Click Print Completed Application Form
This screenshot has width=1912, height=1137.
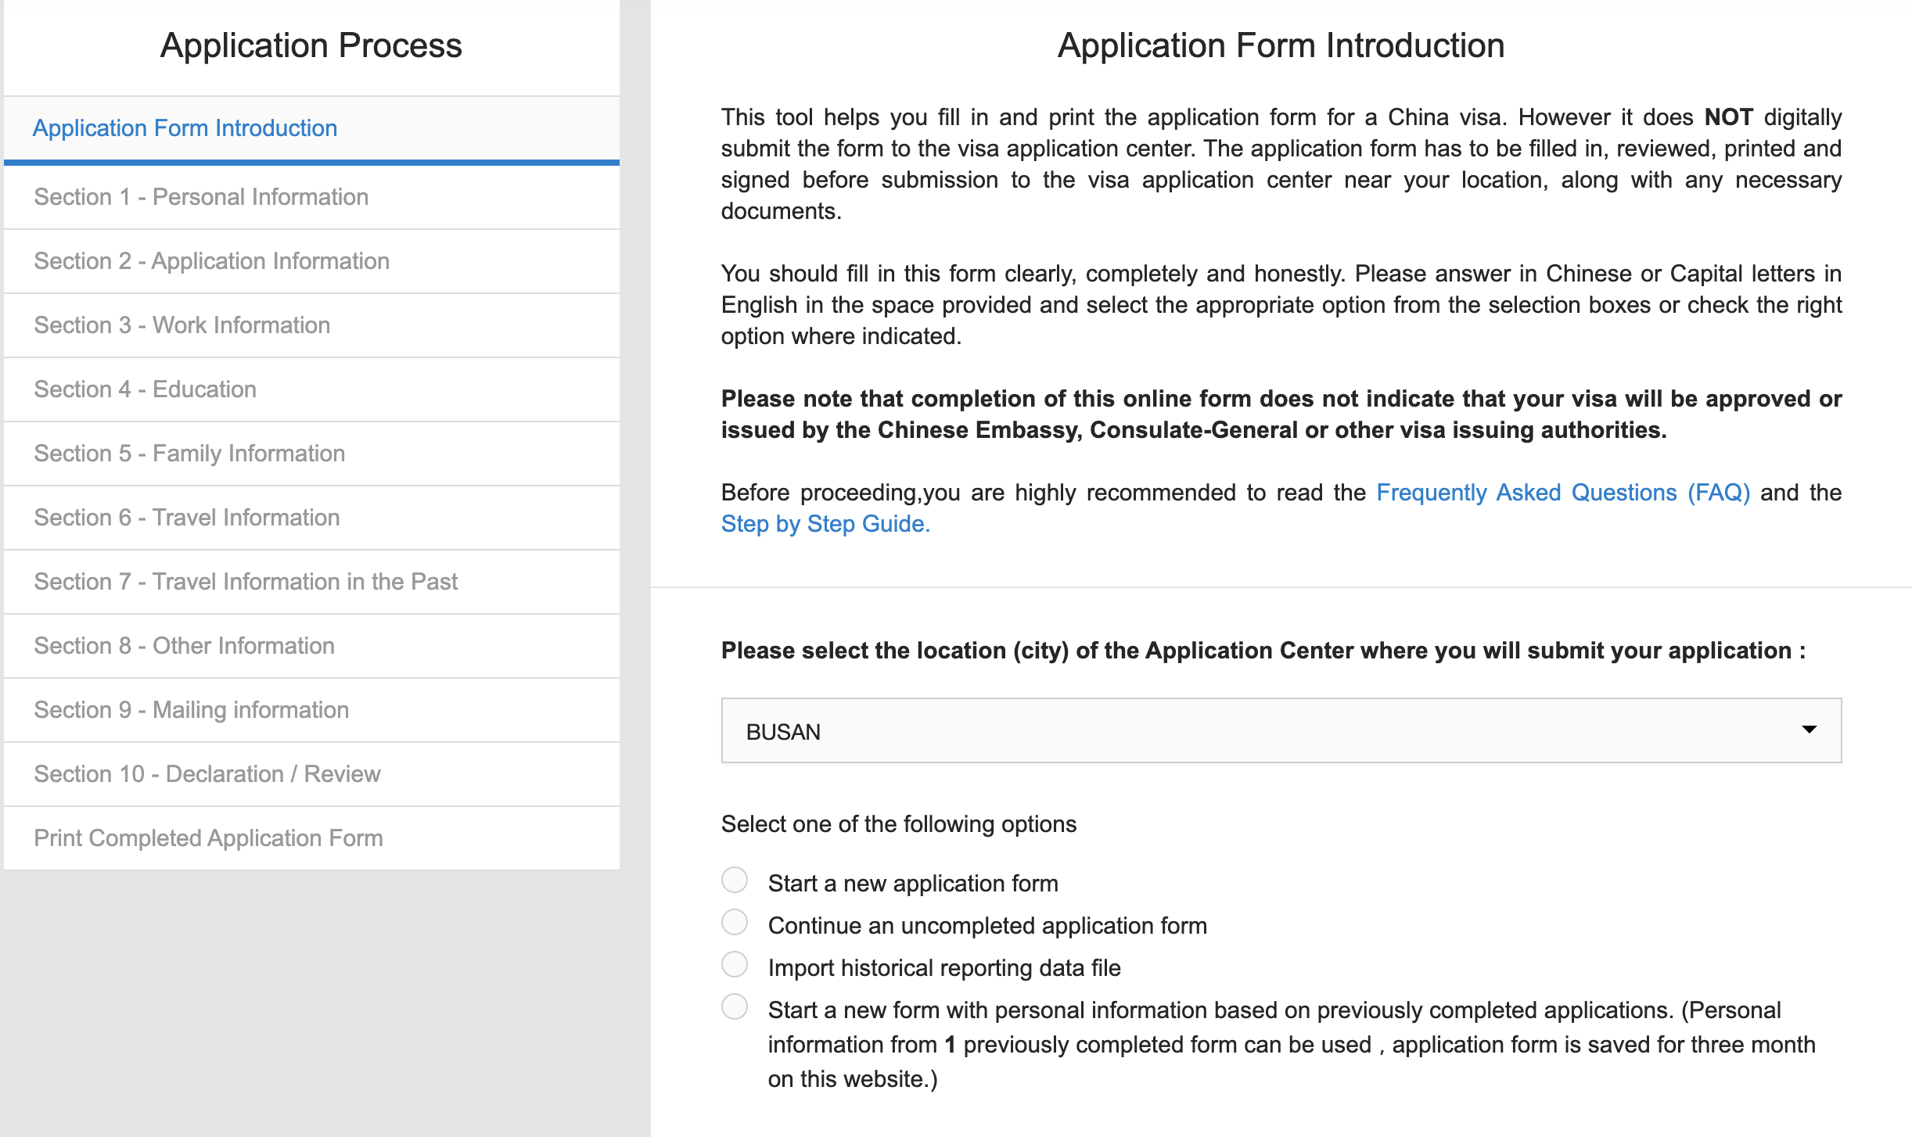coord(208,838)
